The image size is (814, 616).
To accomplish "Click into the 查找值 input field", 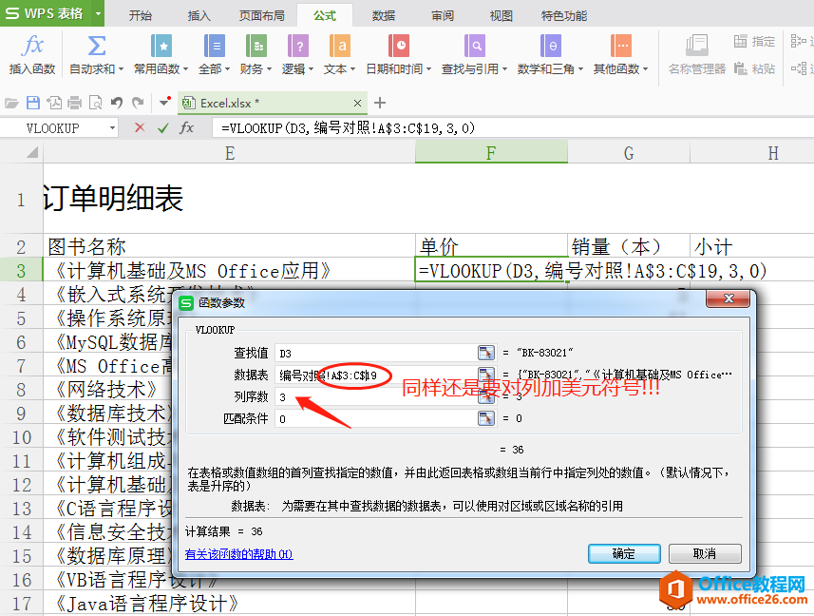I will point(376,354).
